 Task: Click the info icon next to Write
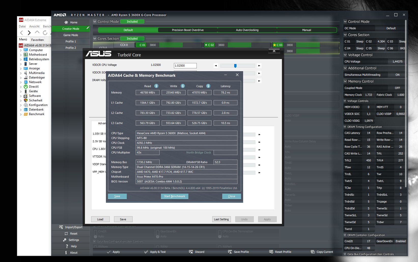point(183,86)
